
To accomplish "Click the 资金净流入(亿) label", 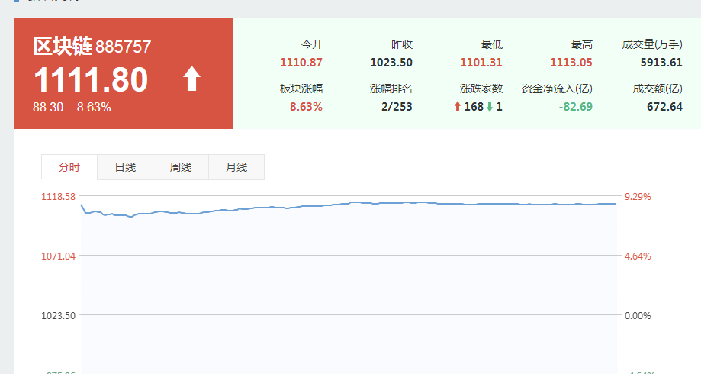I will coord(557,89).
